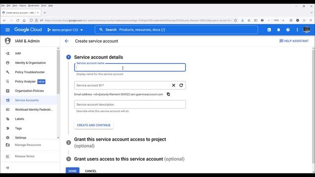The image size is (315, 177).
Task: Open the browser application hamburger menu
Action: point(311,21)
